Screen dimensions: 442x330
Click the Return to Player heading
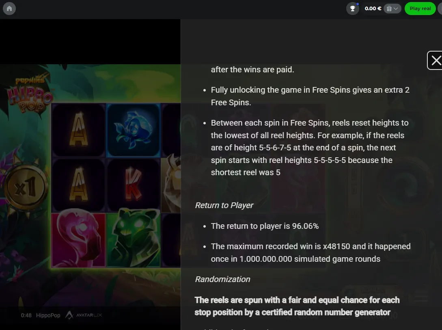tap(224, 205)
